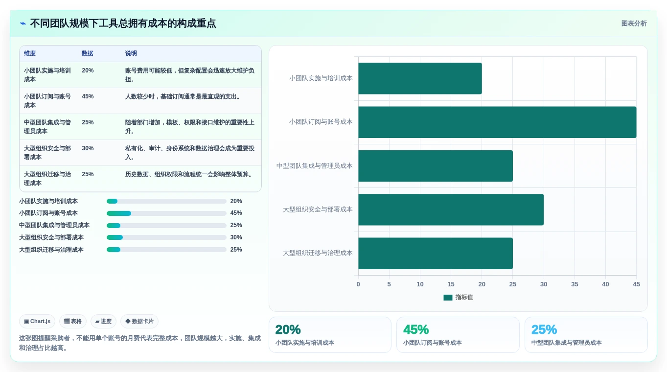Select the 数据卡片 tag chip

pos(139,321)
